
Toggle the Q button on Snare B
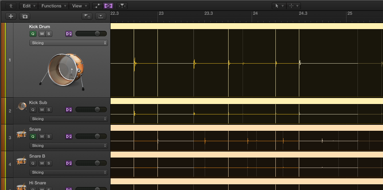[x=33, y=163]
